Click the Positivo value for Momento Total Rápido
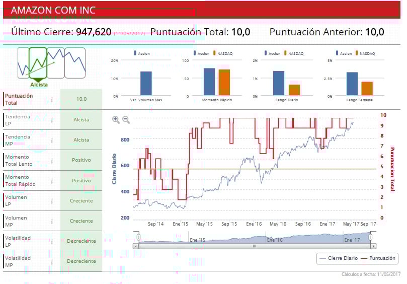407x284 pixels. (x=81, y=180)
